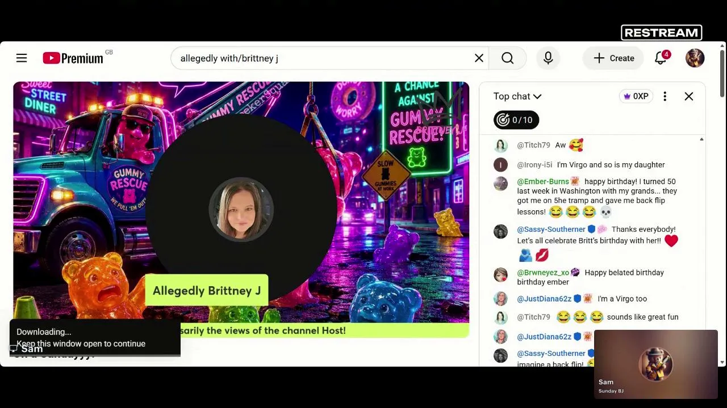Clear the search box text
This screenshot has height=408, width=727.
coord(479,58)
